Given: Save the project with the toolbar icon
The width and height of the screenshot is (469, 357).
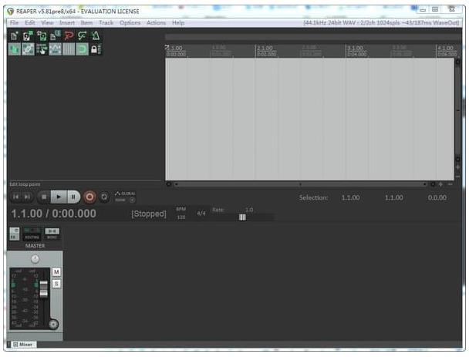Looking at the screenshot, I should (42, 36).
